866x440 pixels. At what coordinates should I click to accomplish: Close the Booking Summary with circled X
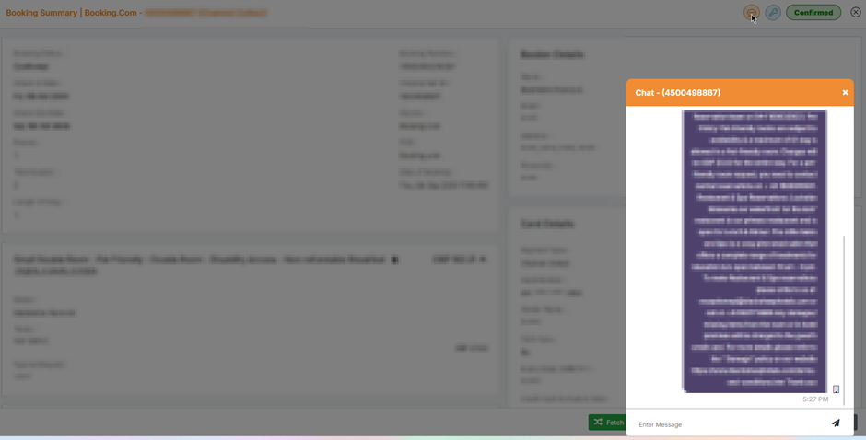click(x=856, y=13)
